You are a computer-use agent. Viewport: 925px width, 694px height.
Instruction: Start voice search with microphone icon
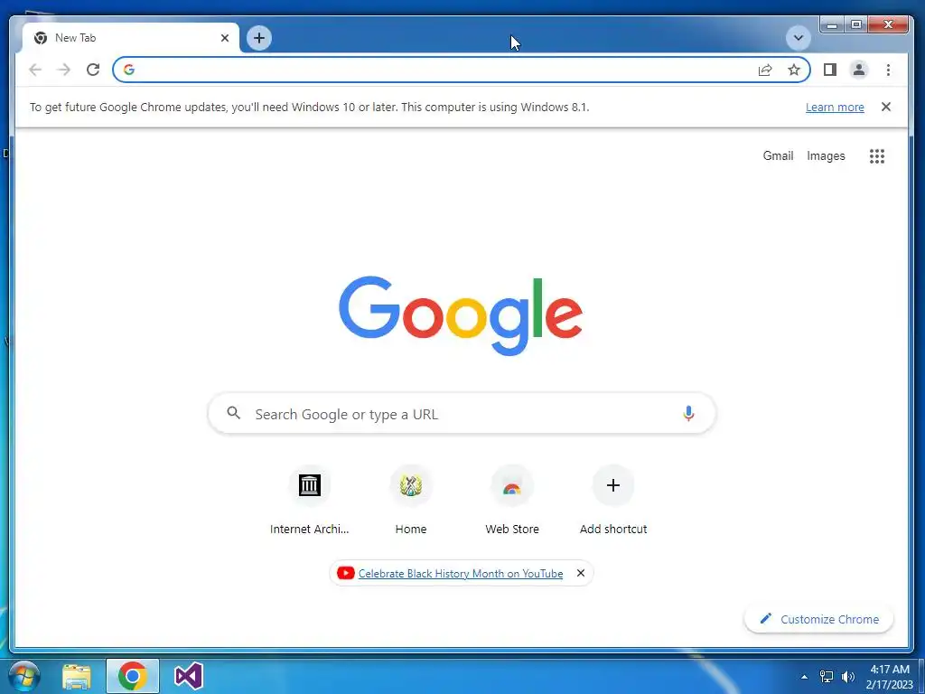[688, 414]
